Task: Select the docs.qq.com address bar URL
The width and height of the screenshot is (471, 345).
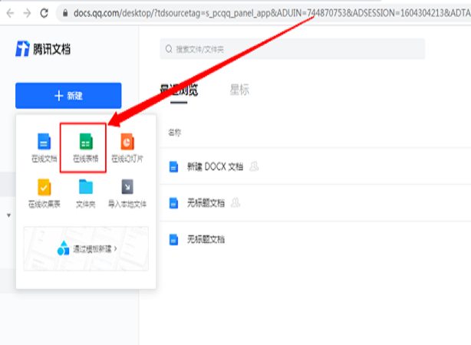Action: pos(272,13)
